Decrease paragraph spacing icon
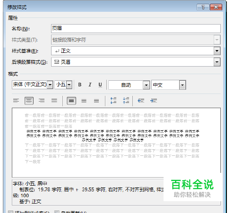 click(x=126, y=101)
